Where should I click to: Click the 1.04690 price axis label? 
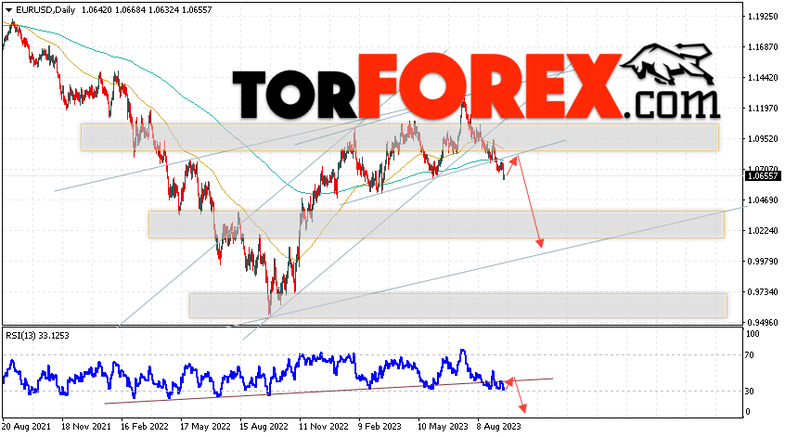(763, 199)
